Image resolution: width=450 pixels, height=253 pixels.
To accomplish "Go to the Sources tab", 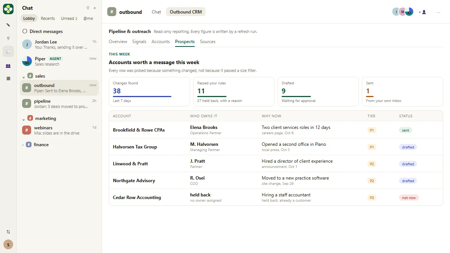I will (x=208, y=42).
